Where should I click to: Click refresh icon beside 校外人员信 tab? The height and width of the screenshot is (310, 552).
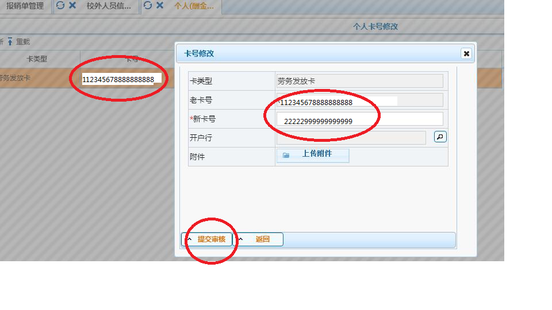(x=148, y=6)
